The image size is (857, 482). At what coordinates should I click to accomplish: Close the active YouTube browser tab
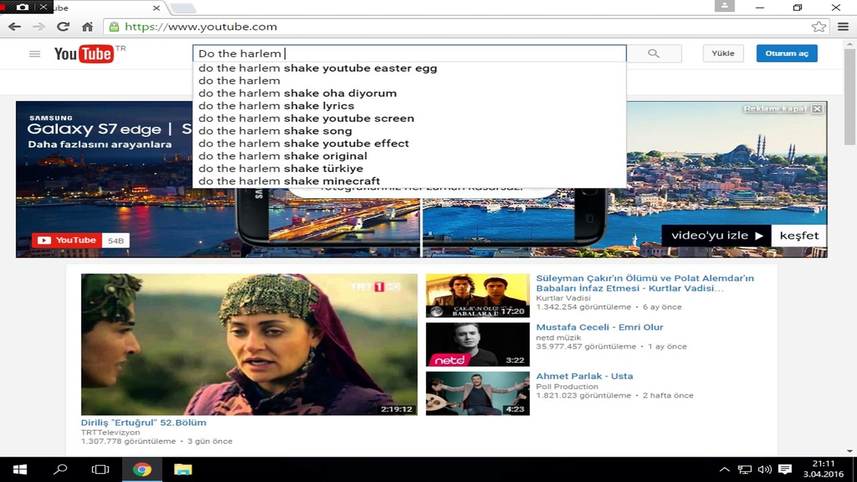(x=157, y=8)
